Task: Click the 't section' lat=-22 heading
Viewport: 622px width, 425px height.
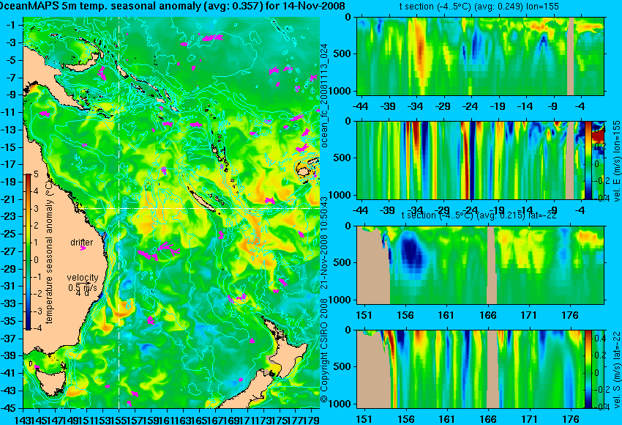Action: point(479,215)
